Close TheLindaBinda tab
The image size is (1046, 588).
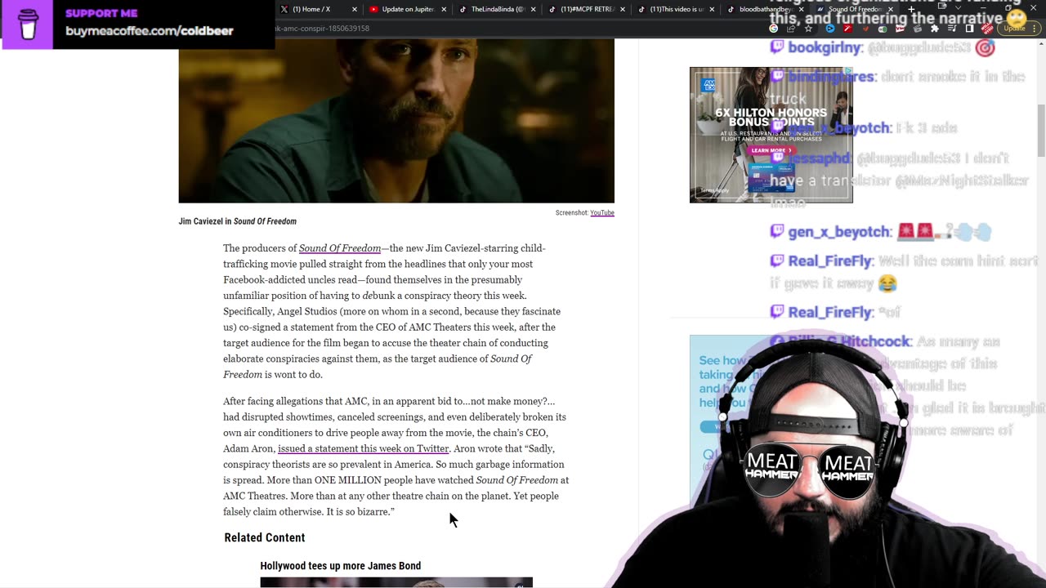click(533, 9)
